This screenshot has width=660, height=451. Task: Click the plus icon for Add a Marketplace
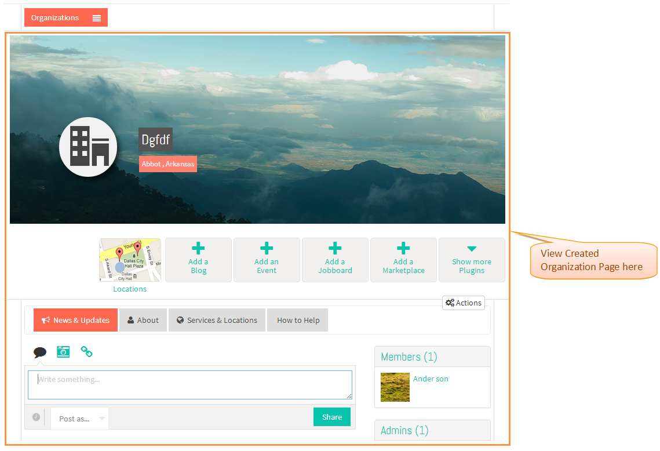tap(403, 249)
